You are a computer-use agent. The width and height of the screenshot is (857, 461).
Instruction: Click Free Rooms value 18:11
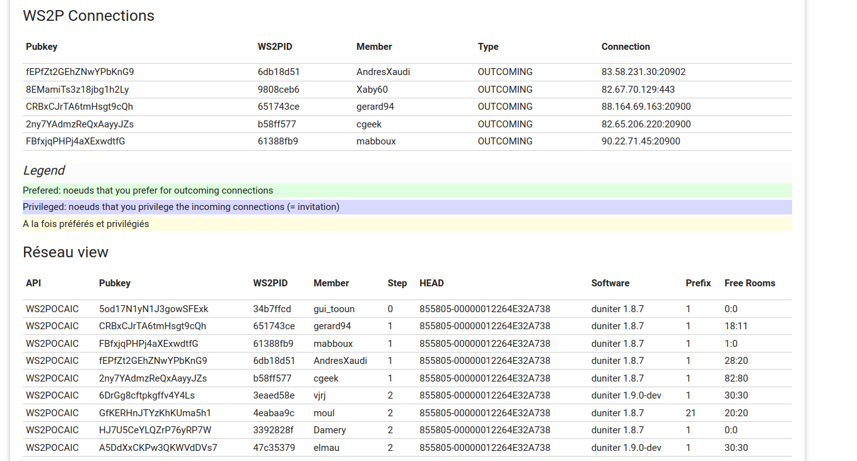click(736, 326)
